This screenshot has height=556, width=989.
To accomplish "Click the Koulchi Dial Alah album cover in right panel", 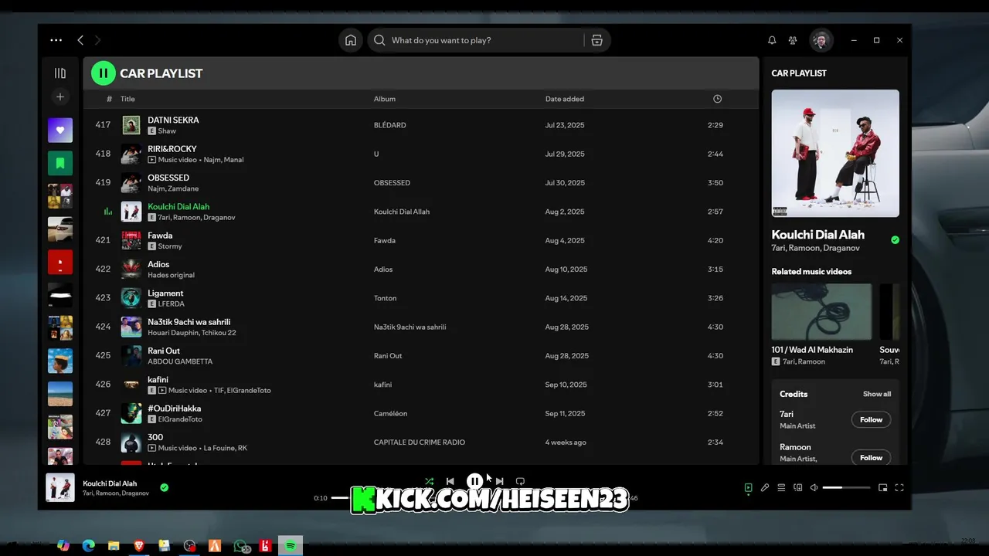I will pos(835,154).
